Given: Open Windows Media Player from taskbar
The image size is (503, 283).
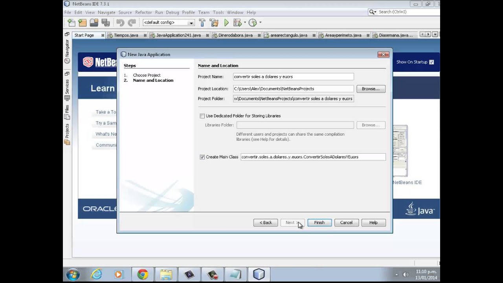Looking at the screenshot, I should pyautogui.click(x=119, y=274).
